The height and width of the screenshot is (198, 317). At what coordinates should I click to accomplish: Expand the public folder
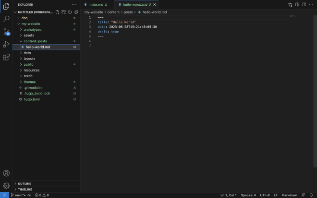[46, 64]
